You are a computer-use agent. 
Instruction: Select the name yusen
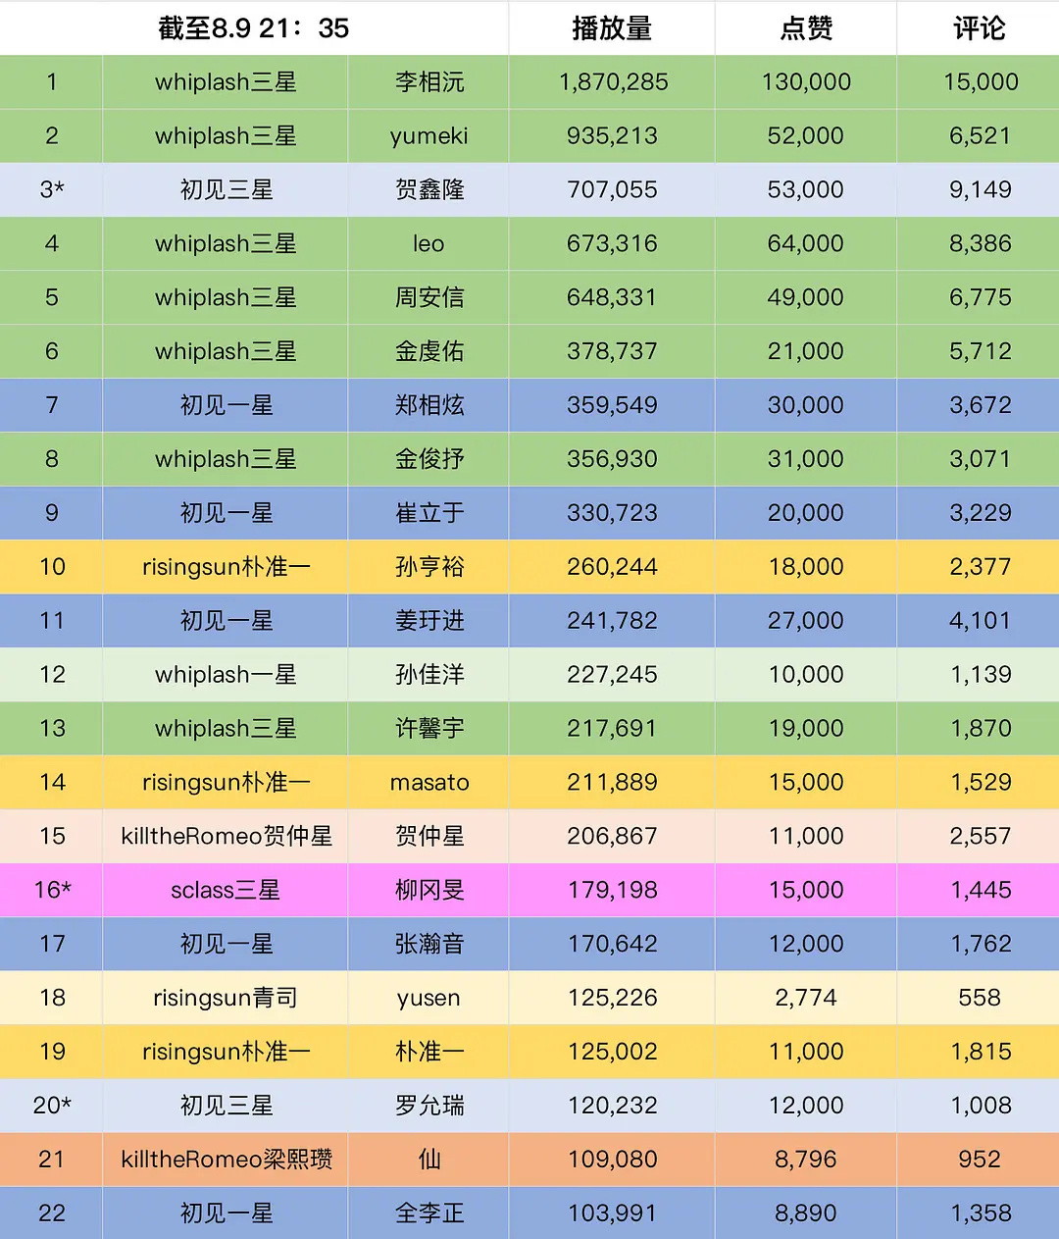point(429,999)
